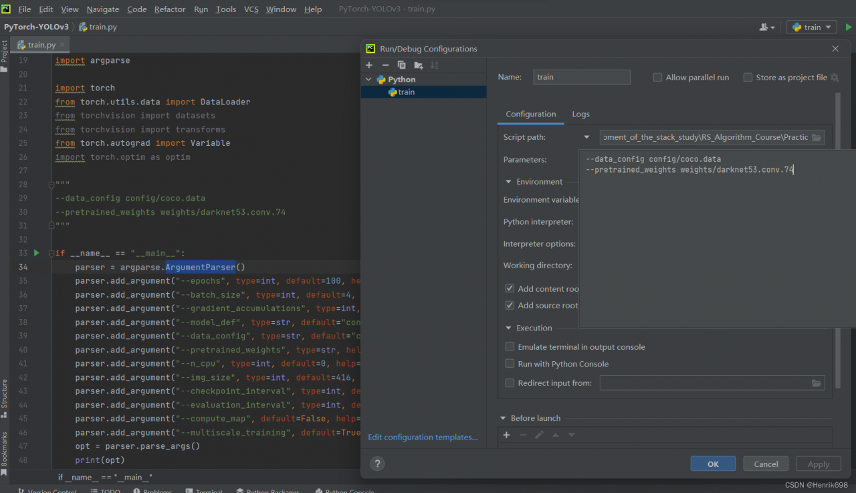Collapse the Before launch section

point(503,419)
